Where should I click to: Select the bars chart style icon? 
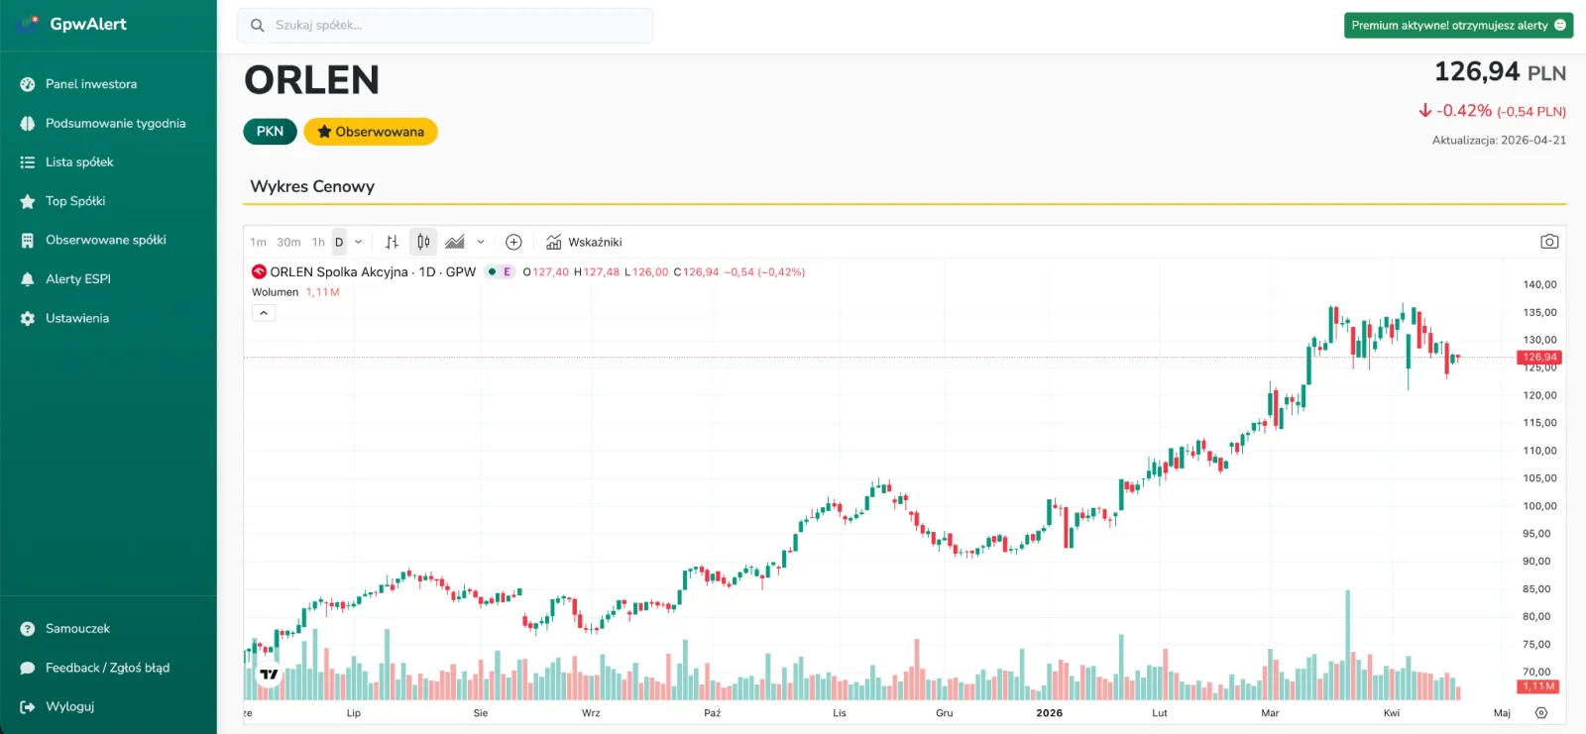point(392,242)
